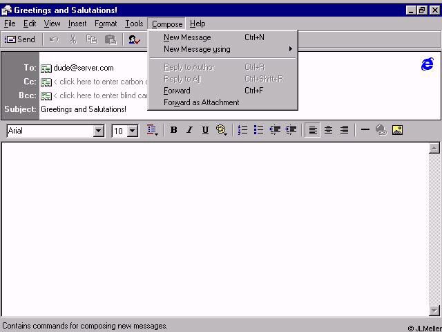Close the open Compose menu
442x332 pixels.
167,24
